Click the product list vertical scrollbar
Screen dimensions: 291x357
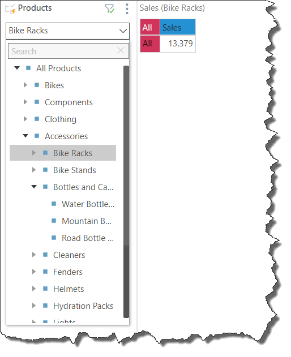[126, 191]
